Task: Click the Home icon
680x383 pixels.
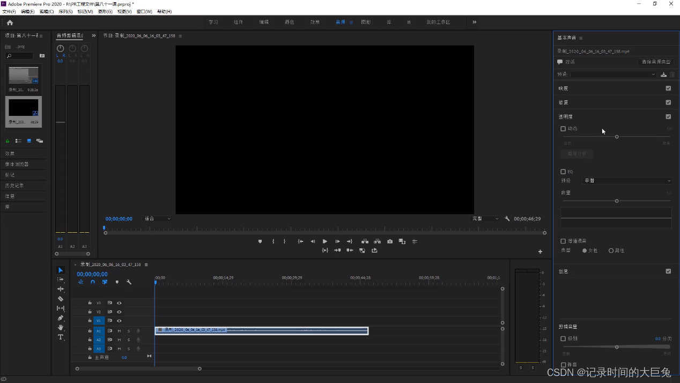Action: 10,23
